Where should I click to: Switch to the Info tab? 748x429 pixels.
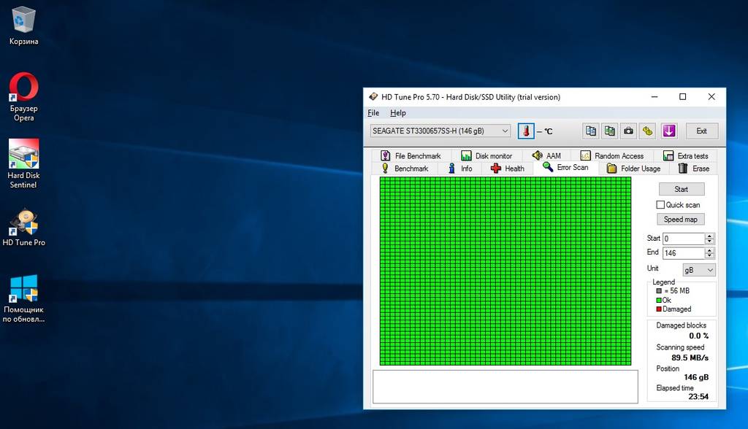coord(460,169)
